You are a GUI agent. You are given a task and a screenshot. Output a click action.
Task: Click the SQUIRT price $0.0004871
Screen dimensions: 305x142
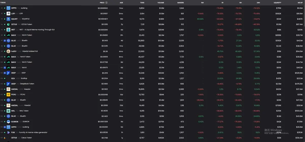click(x=103, y=19)
